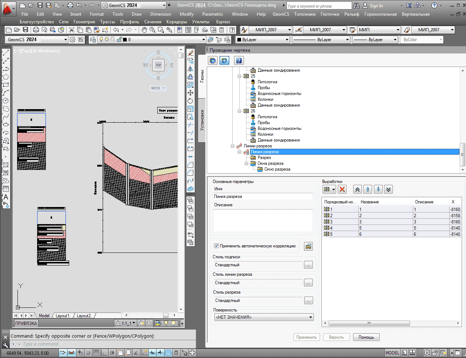
Task: Open Layer Properties manager icon
Action: click(x=93, y=40)
